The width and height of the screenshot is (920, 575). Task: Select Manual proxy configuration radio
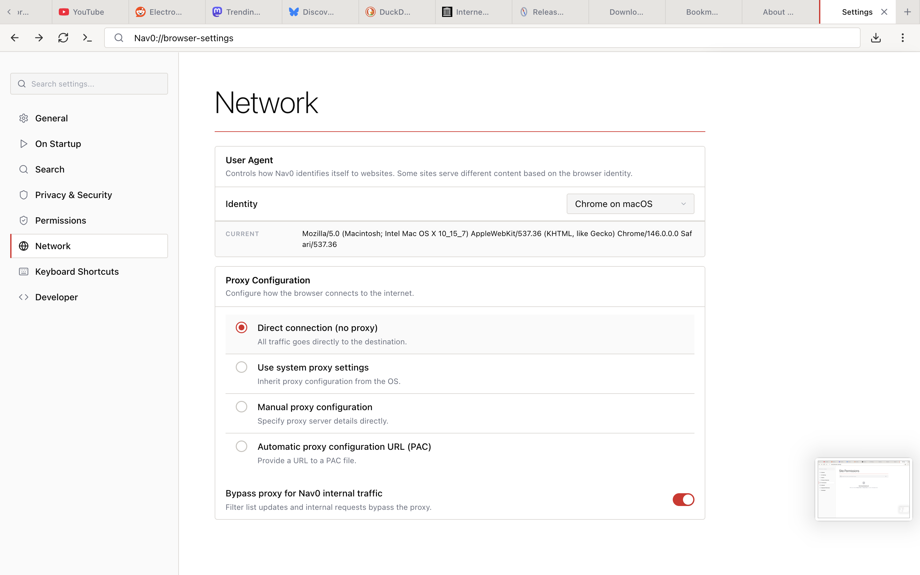241,407
